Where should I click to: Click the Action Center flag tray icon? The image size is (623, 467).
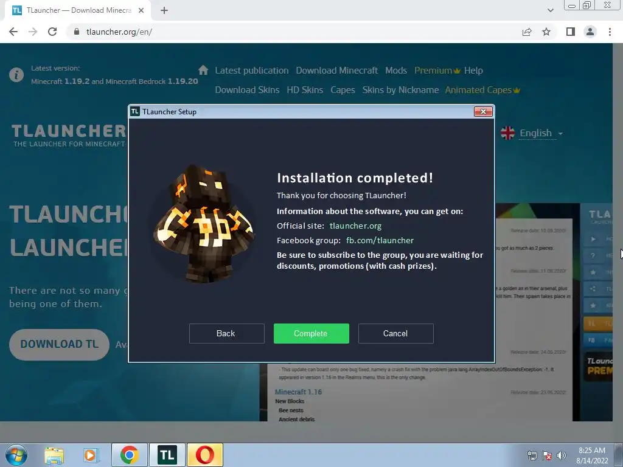click(x=547, y=455)
